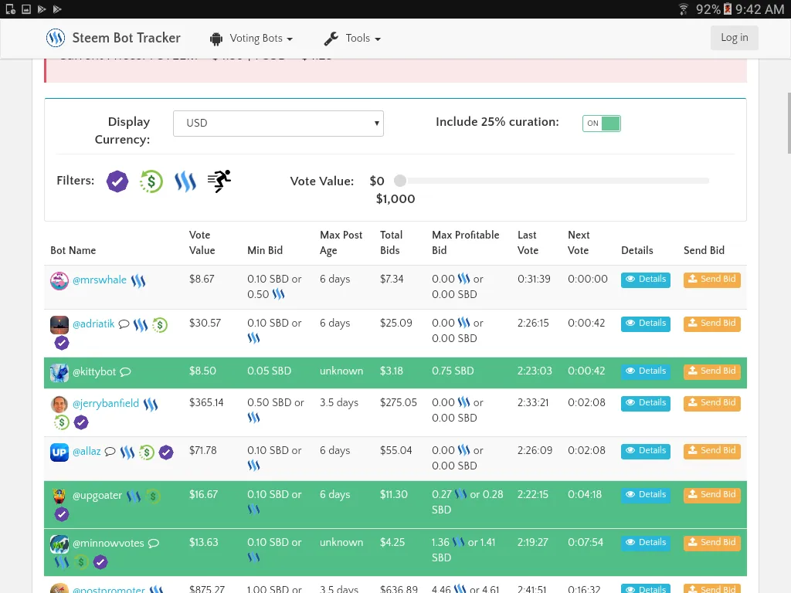
Task: Click the Max Profitable Bid column header
Action: coord(465,242)
